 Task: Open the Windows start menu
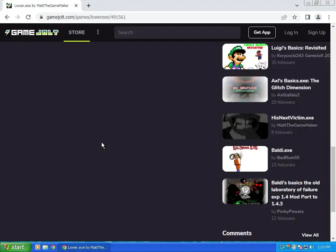[x=15, y=247]
